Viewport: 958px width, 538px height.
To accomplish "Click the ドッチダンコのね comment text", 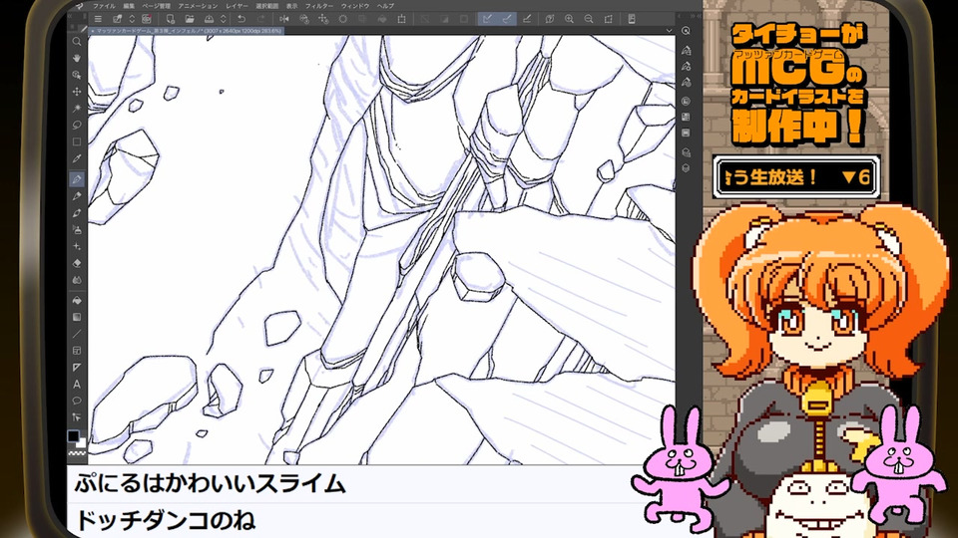I will (165, 520).
